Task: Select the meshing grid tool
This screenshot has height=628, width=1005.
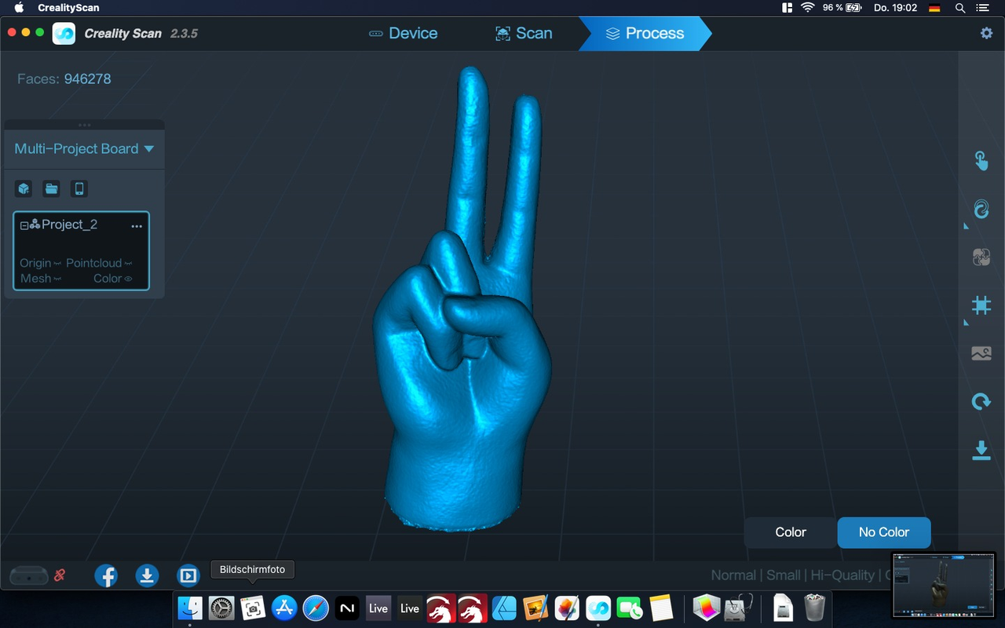Action: click(x=981, y=305)
